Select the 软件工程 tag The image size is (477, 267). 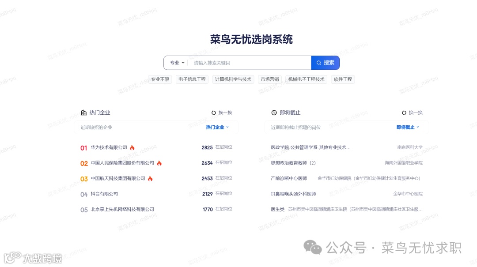tap(343, 79)
